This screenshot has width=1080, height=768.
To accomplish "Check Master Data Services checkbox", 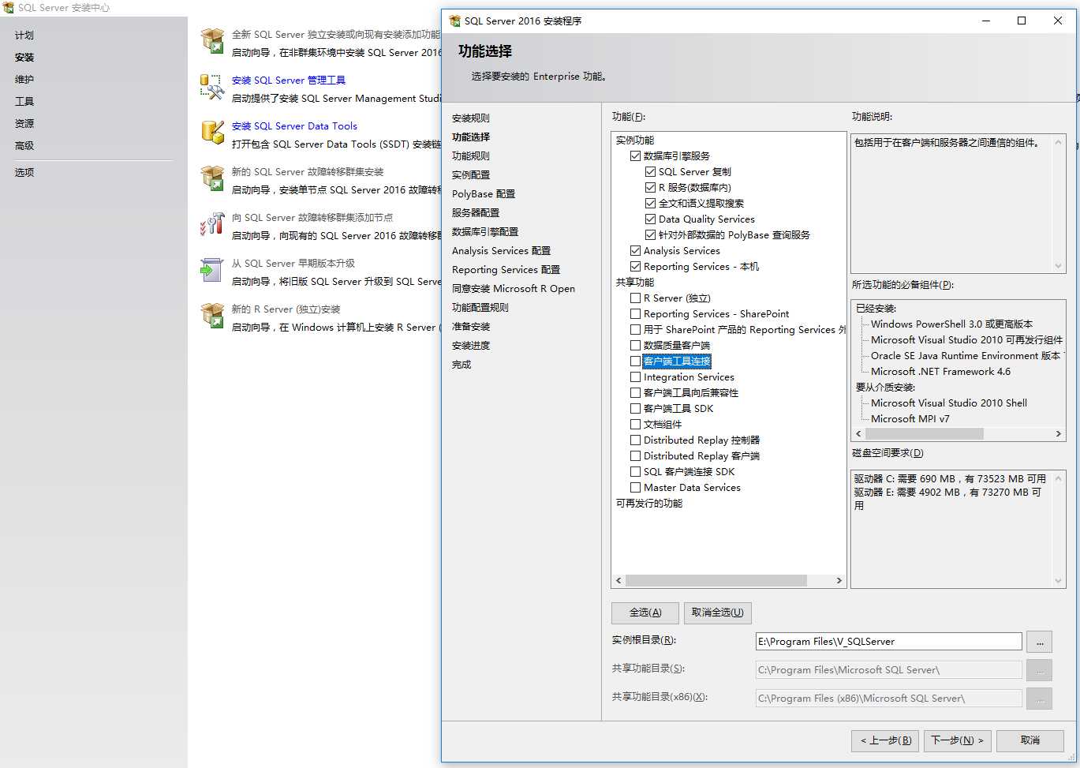I will click(635, 487).
